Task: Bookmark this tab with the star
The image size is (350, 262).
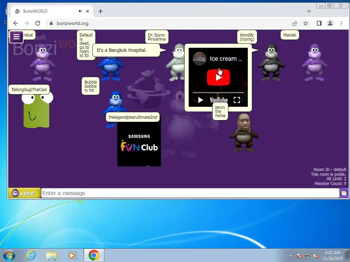Action: click(306, 23)
